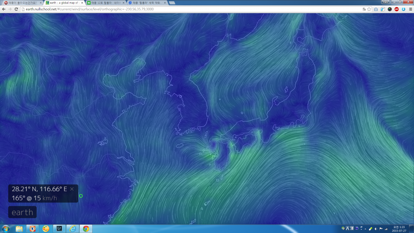Close the earth global map tab
The height and width of the screenshot is (233, 414).
(x=82, y=3)
